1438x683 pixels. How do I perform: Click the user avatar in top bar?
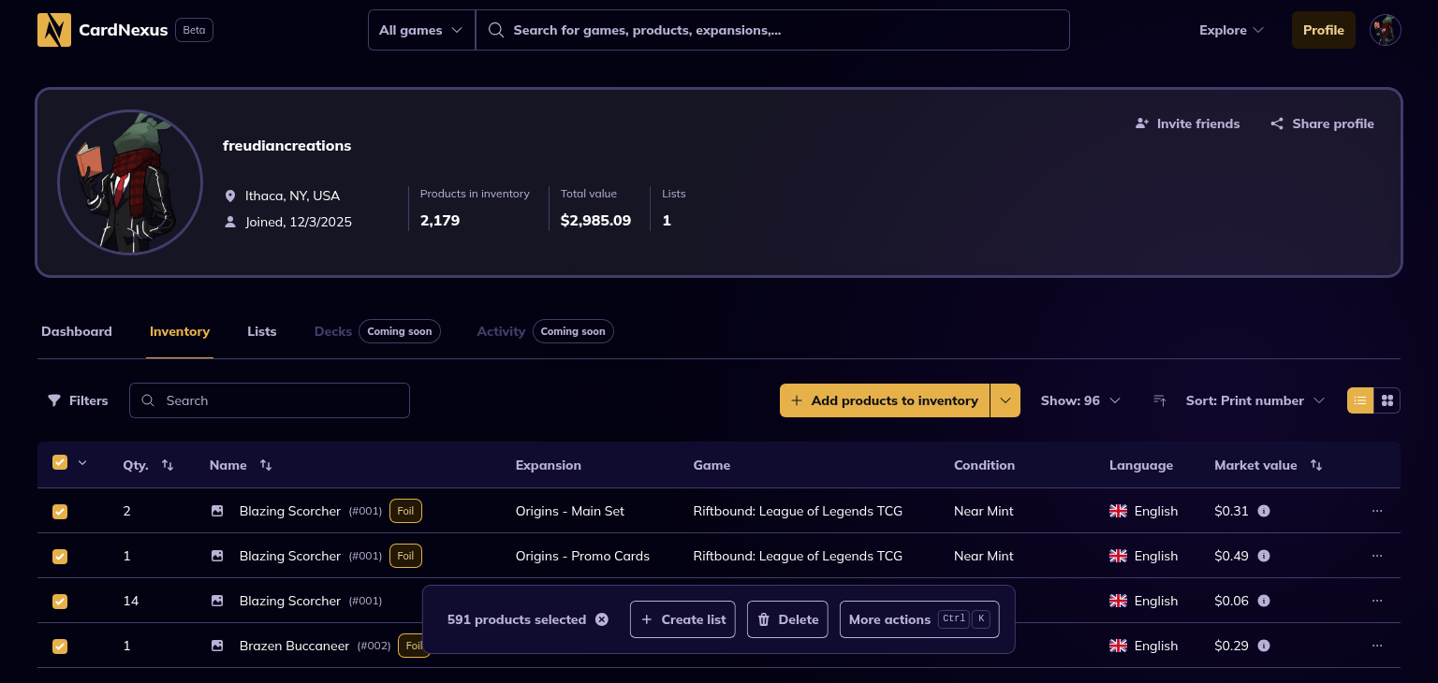pyautogui.click(x=1385, y=30)
